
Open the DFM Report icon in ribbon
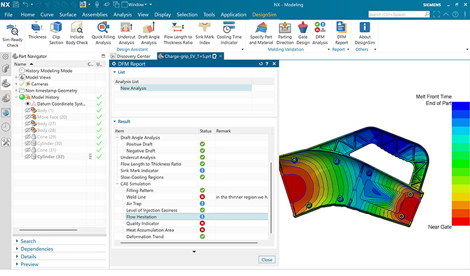tap(342, 33)
